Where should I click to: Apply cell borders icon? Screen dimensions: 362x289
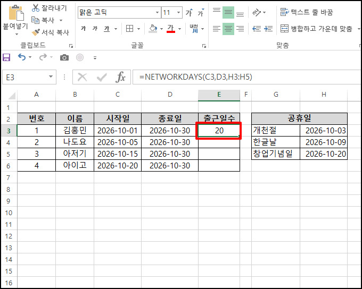[129, 29]
